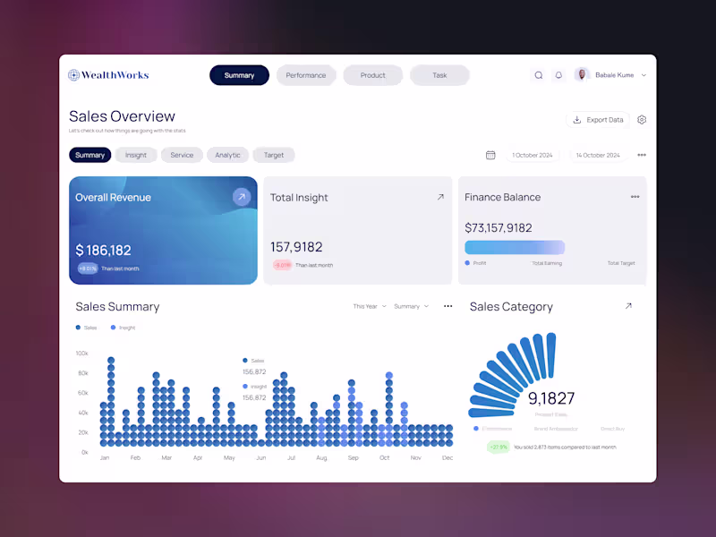Open notifications bell icon
The width and height of the screenshot is (716, 537).
(x=558, y=75)
